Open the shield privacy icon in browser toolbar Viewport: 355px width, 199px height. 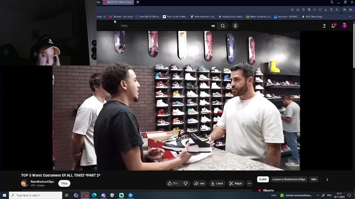[303, 10]
